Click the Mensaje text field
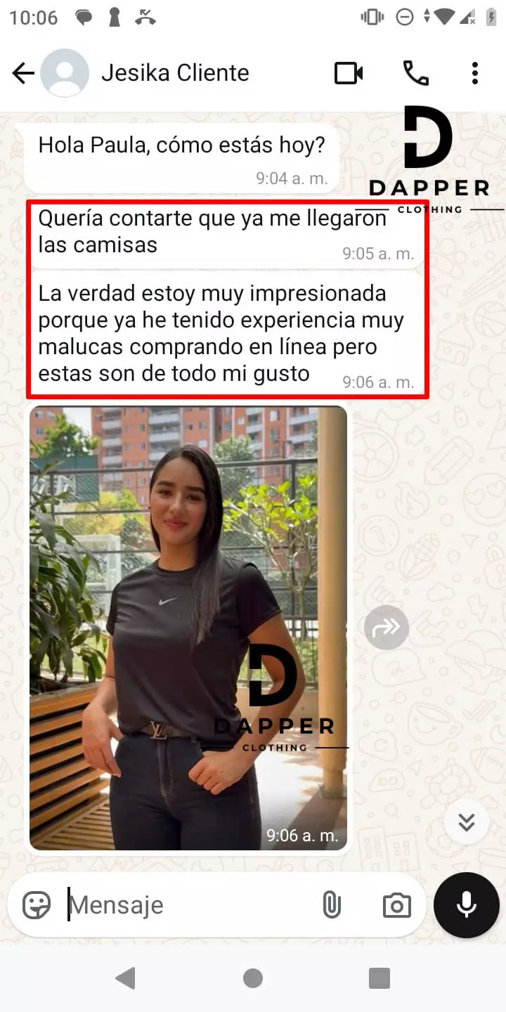This screenshot has width=506, height=1012. [x=190, y=905]
